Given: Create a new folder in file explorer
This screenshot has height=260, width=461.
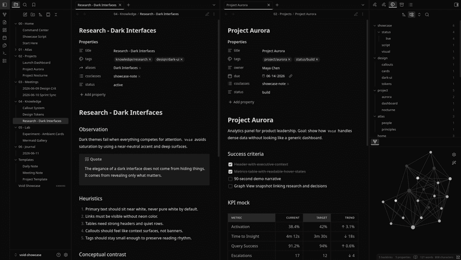Looking at the screenshot, I should tap(33, 14).
